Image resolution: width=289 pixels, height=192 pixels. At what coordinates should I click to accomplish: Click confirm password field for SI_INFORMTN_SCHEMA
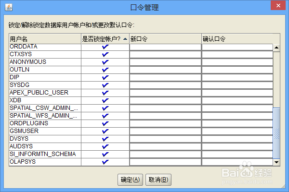point(237,155)
